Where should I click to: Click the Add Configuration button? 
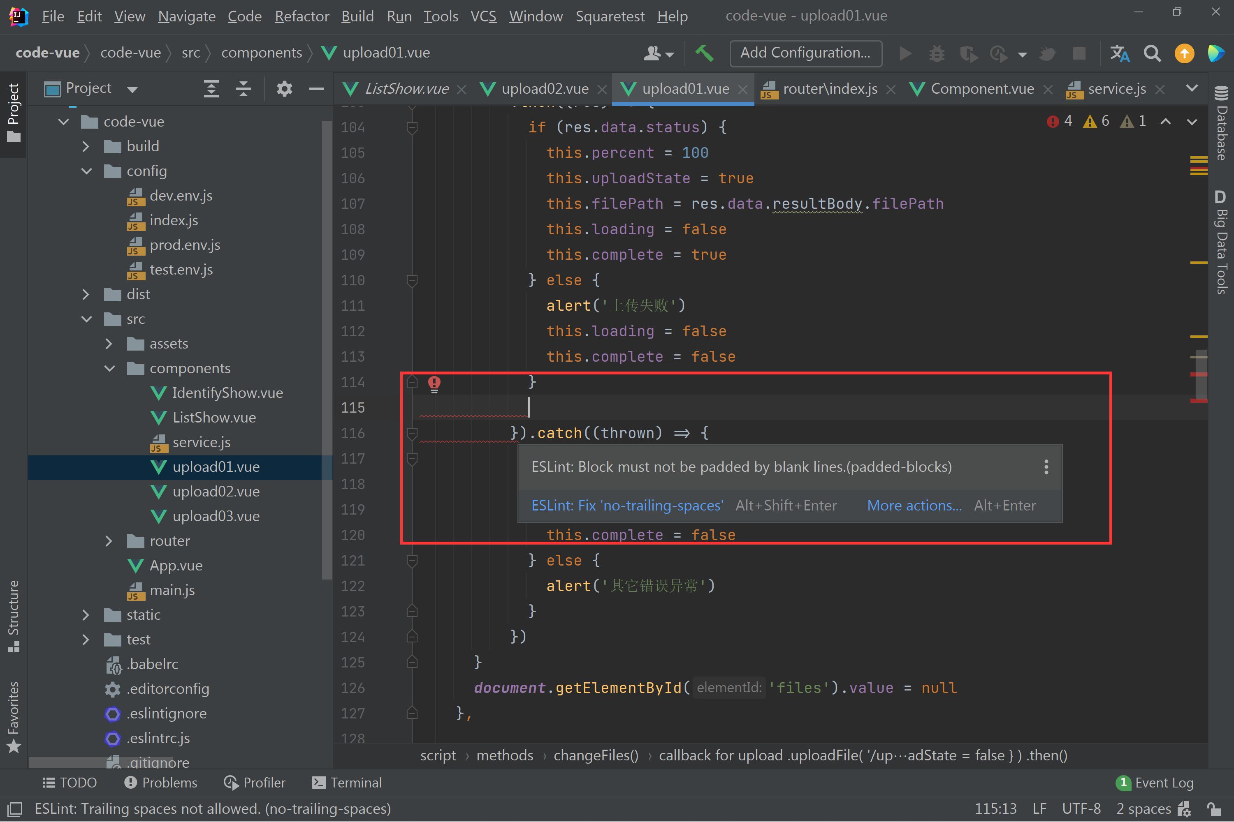(x=805, y=53)
